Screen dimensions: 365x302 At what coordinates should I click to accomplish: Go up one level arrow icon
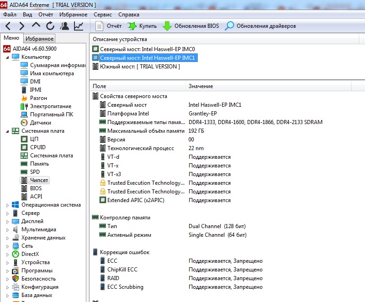tap(36, 25)
